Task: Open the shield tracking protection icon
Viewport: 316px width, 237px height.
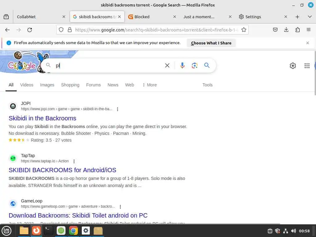Action: [x=61, y=30]
